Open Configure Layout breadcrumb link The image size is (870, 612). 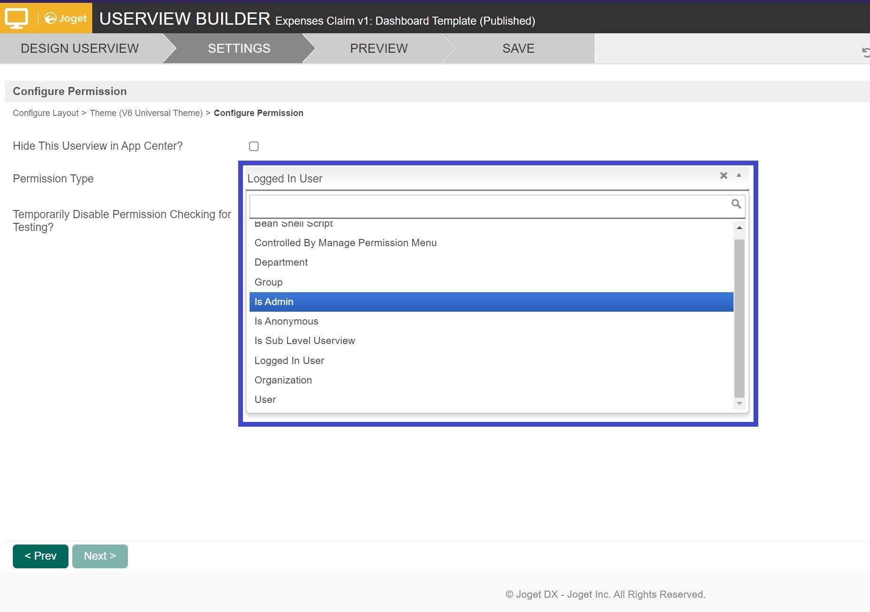[46, 113]
